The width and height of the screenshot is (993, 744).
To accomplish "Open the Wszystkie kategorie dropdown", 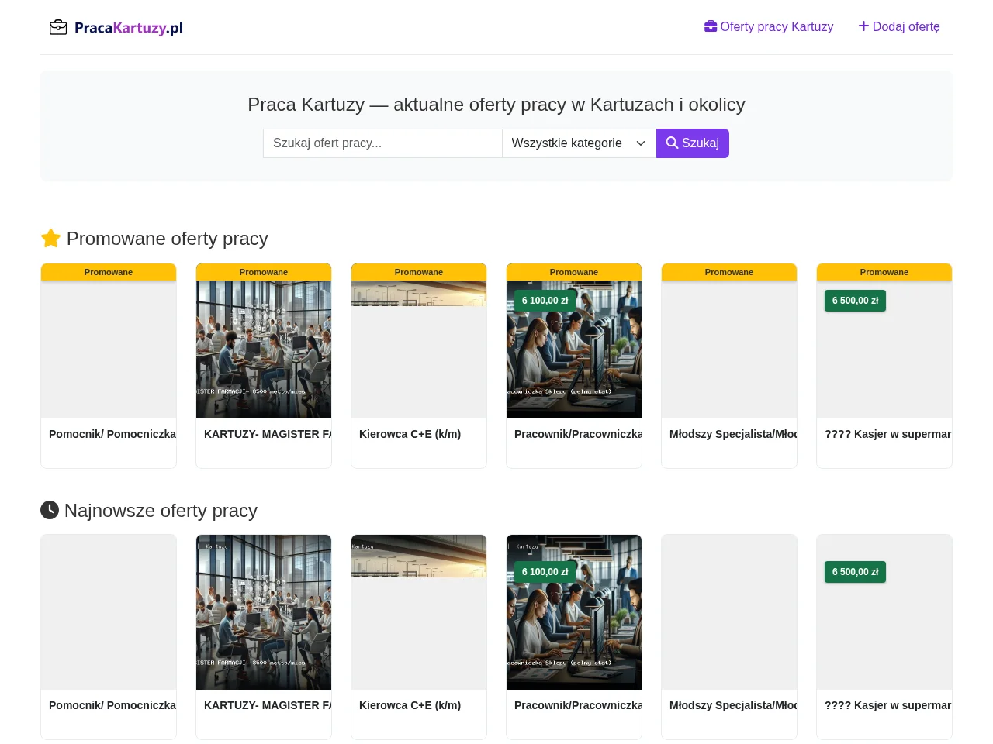I will [579, 143].
